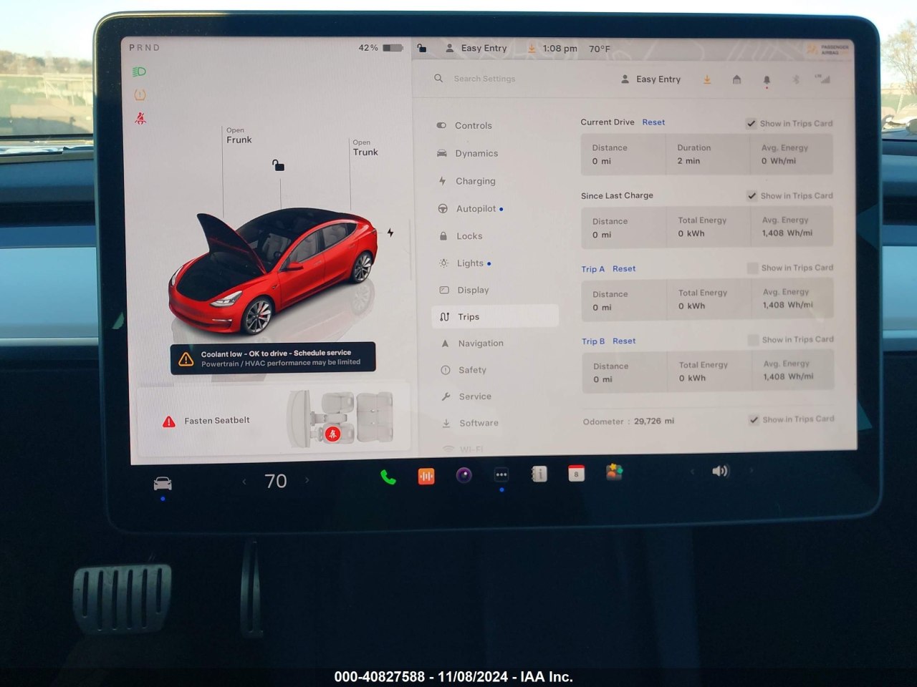The image size is (917, 687).
Task: Toggle Odometer Show in Trips Card checkbox
Action: 754,419
